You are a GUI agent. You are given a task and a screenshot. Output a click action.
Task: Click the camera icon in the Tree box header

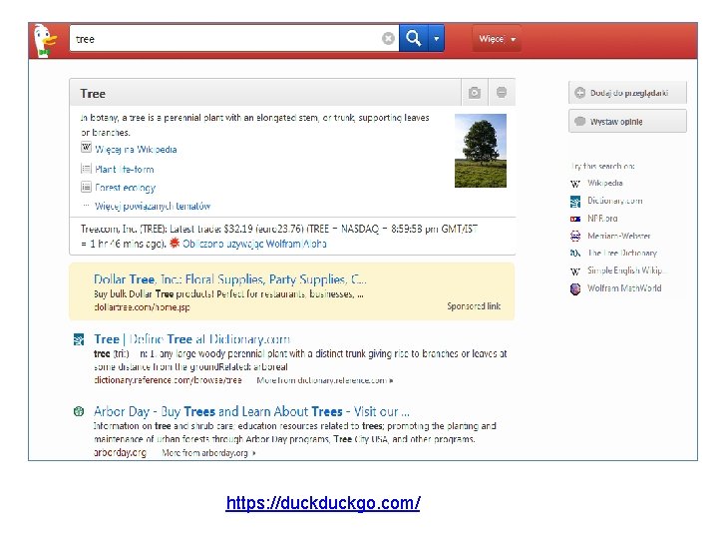pos(475,93)
